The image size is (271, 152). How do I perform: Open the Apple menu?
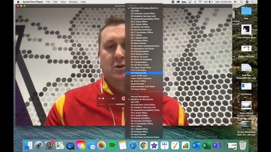pos(18,2)
